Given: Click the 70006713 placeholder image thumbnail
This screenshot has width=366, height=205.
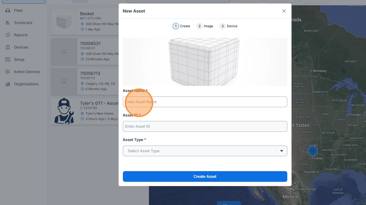Looking at the screenshot, I should [x=64, y=81].
